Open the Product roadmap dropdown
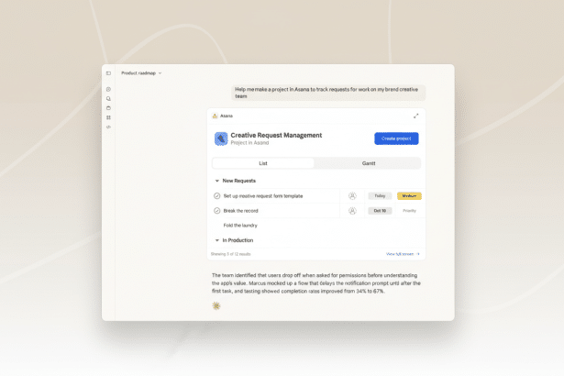Image resolution: width=564 pixels, height=376 pixels. 141,73
